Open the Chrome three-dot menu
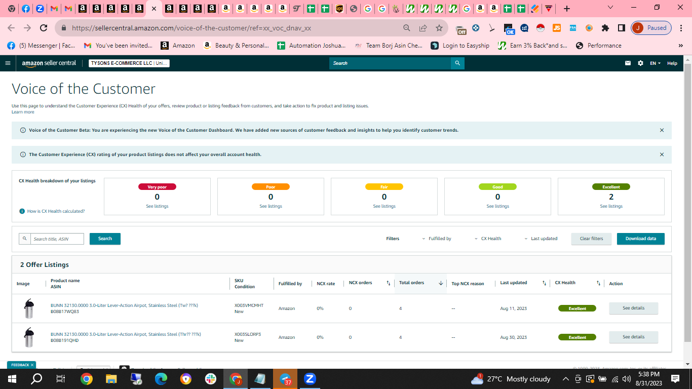 pos(680,28)
